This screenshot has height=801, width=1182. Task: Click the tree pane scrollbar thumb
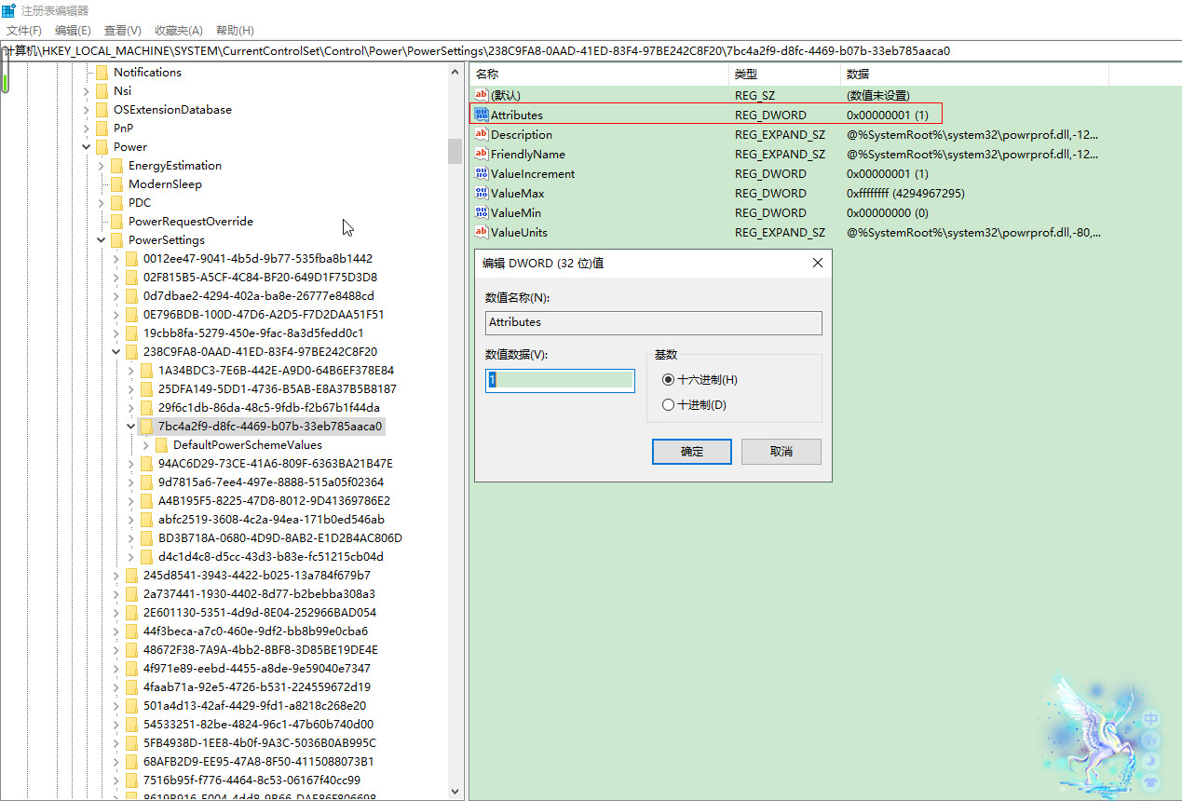pyautogui.click(x=455, y=151)
